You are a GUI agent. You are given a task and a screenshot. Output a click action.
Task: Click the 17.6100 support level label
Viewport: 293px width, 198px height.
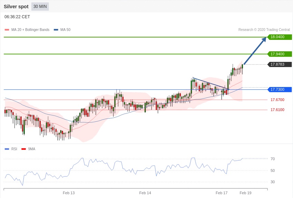click(277, 110)
